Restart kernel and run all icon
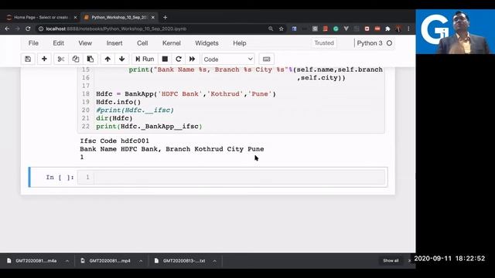The height and width of the screenshot is (278, 495). [192, 59]
